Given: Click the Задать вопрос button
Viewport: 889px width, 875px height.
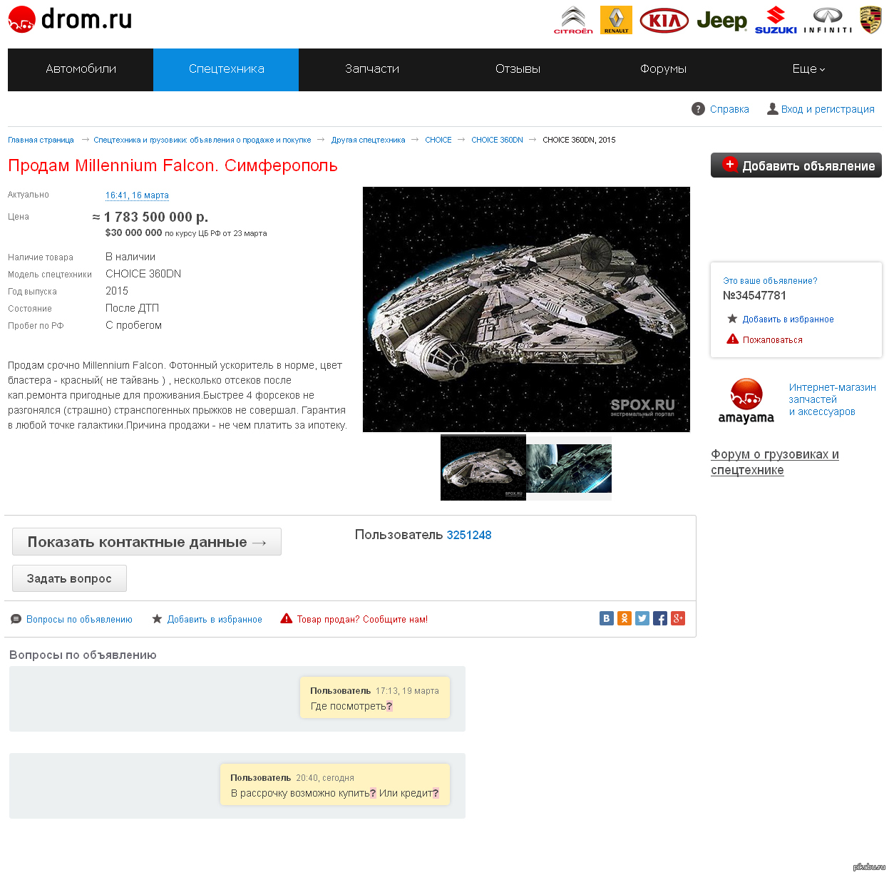Looking at the screenshot, I should click(69, 578).
